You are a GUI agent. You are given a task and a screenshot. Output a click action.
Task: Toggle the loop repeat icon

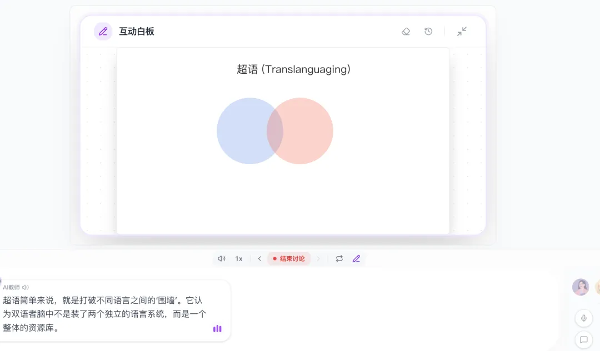339,258
